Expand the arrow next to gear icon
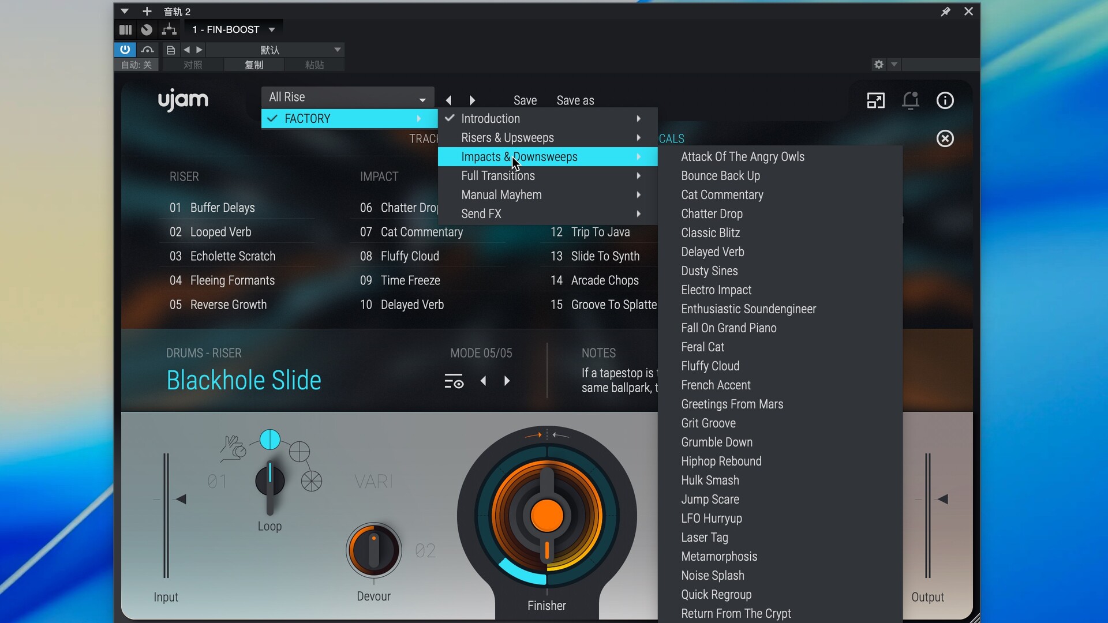The width and height of the screenshot is (1108, 623). tap(894, 65)
